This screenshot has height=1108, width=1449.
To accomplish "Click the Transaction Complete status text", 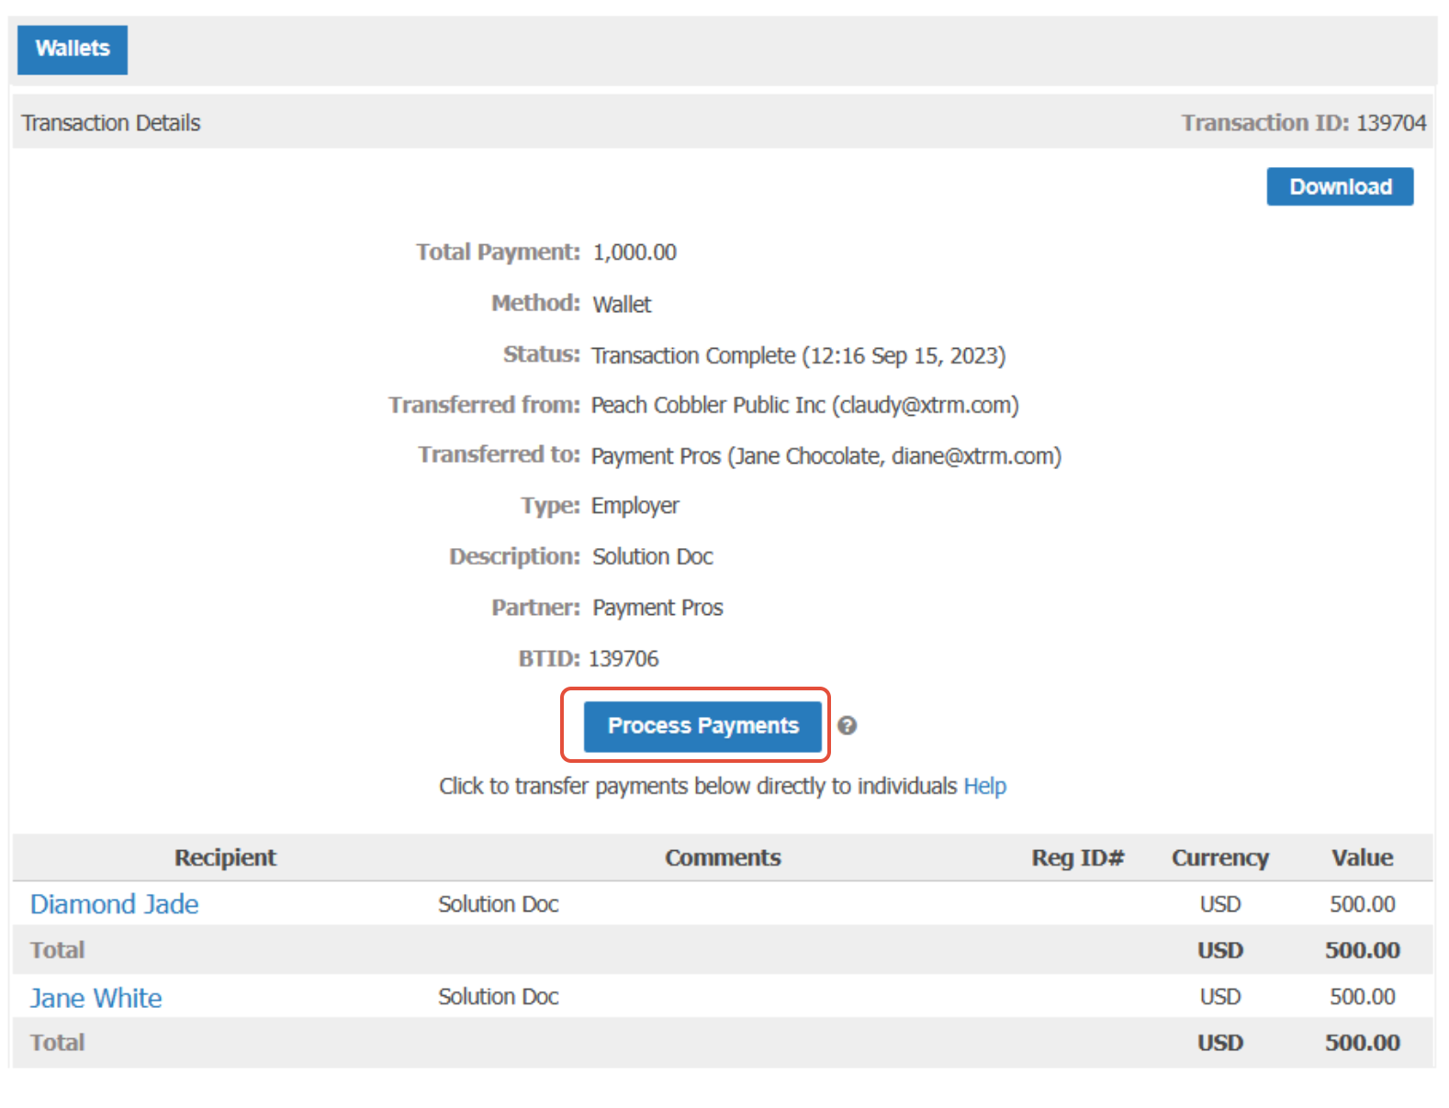I will pyautogui.click(x=799, y=356).
